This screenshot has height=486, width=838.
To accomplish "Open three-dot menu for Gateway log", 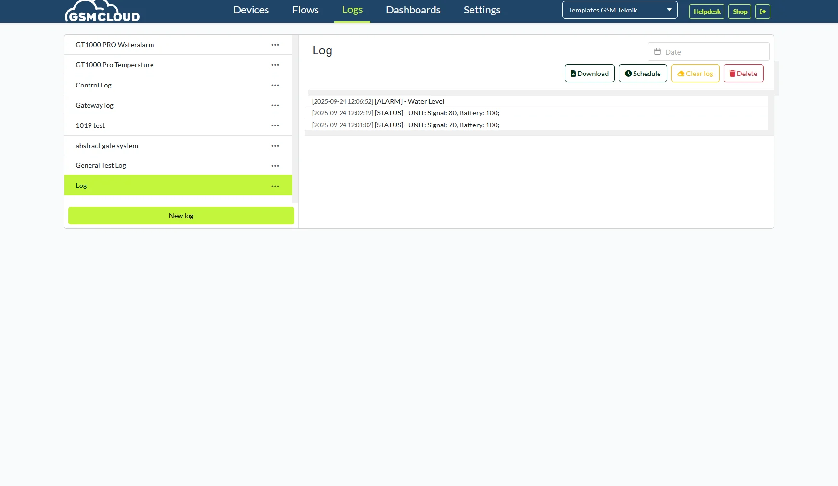I will click(275, 105).
